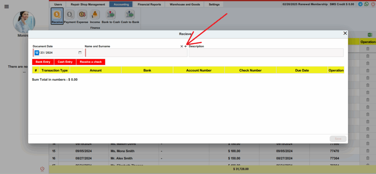Open the WhatsApp icon in the top bar
This screenshot has height=174, width=376.
tap(366, 4)
